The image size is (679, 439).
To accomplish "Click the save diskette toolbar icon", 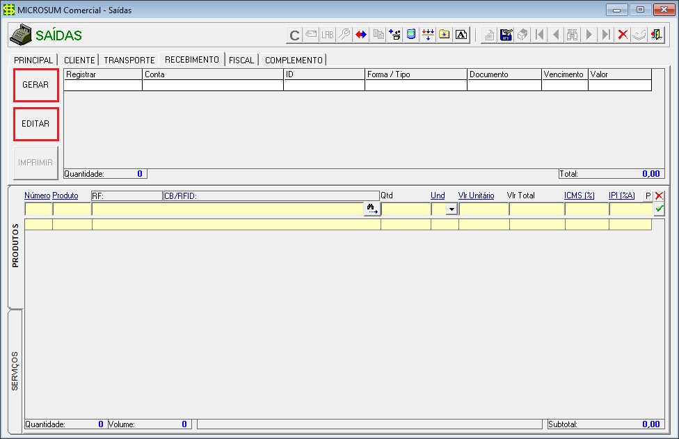I will pos(506,35).
